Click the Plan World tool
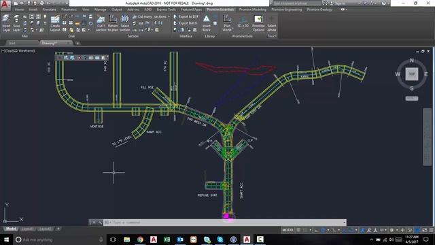The width and height of the screenshot is (435, 245). coord(227,23)
